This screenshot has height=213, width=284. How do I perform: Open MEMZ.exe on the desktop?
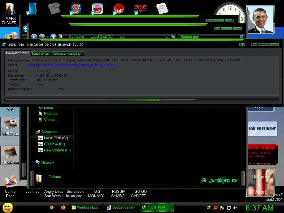[x=10, y=155]
